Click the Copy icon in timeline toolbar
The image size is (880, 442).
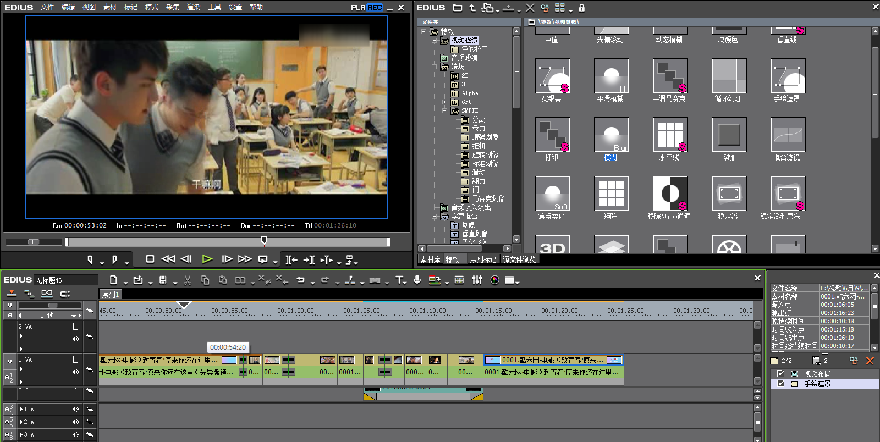tap(205, 280)
